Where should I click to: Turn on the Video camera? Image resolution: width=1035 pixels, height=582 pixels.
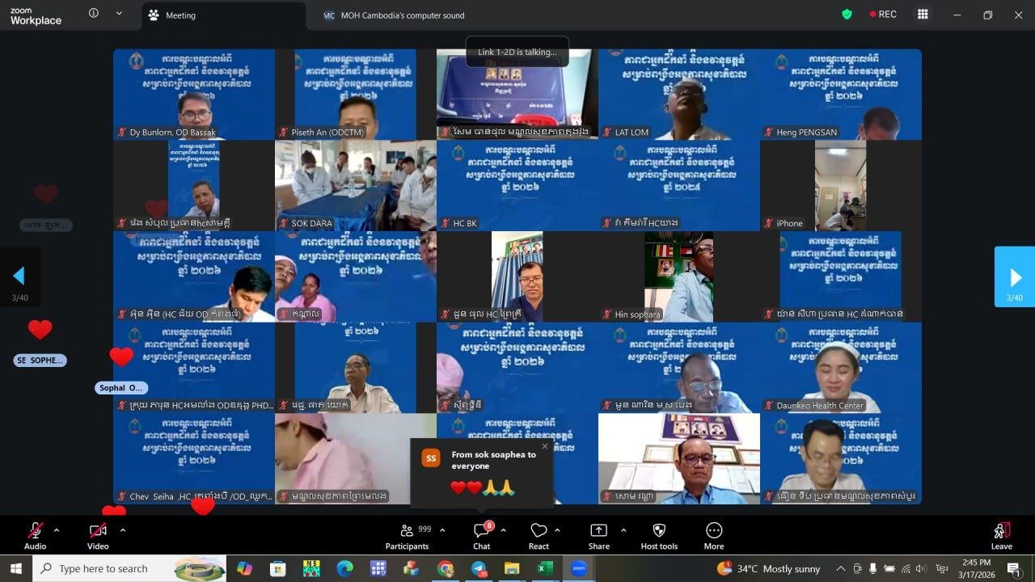coord(98,535)
